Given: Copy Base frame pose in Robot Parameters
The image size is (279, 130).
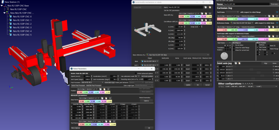Looking at the screenshot, I should tap(102, 98).
